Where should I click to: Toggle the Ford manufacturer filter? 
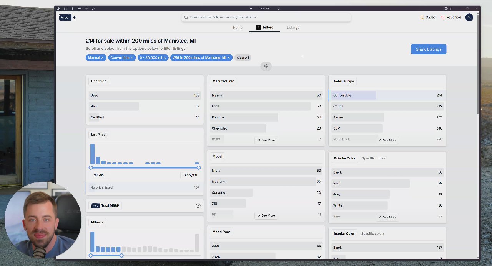[266, 106]
